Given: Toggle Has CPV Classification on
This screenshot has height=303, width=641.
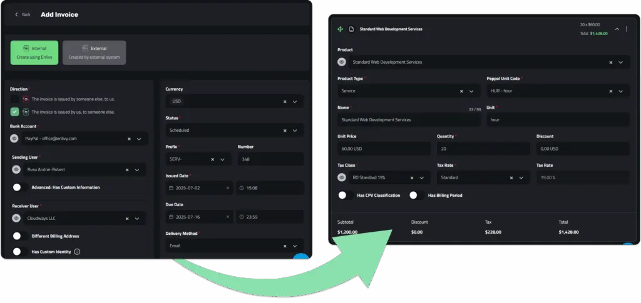Looking at the screenshot, I should pos(346,196).
